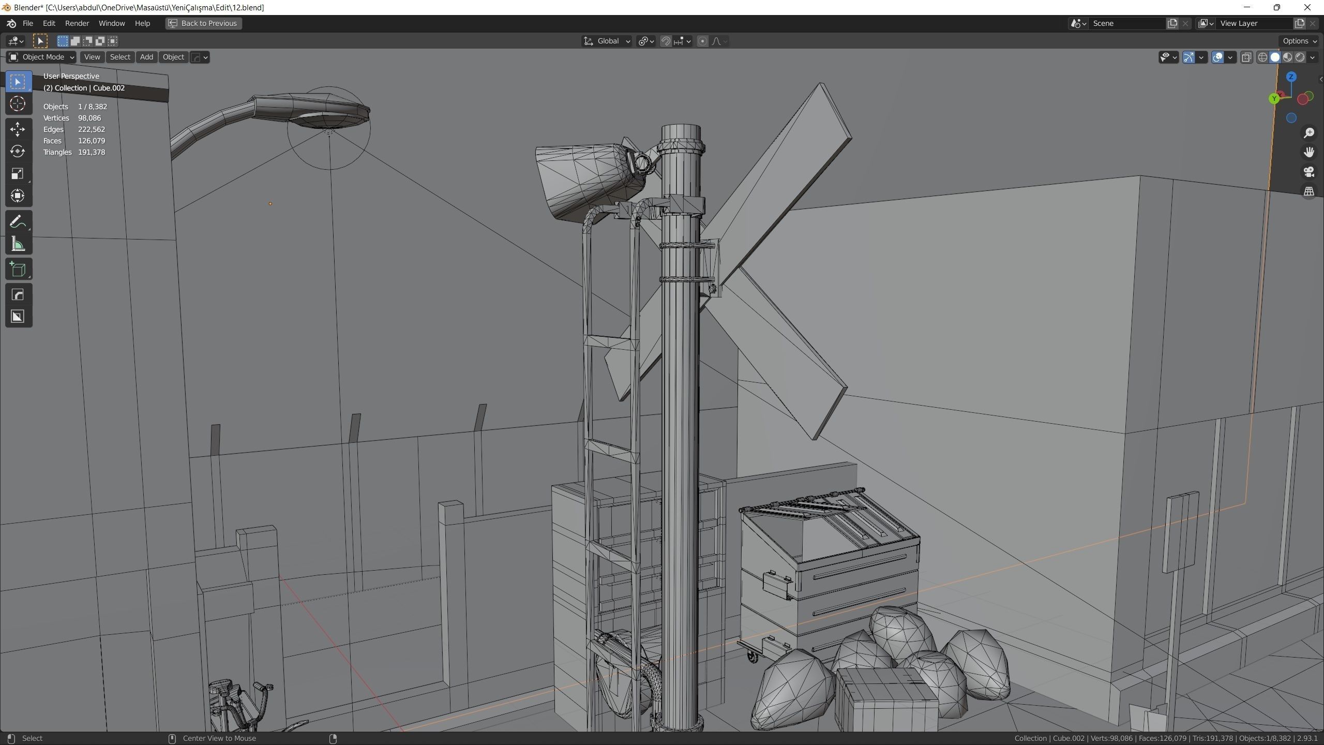Open the Render menu

click(x=77, y=23)
